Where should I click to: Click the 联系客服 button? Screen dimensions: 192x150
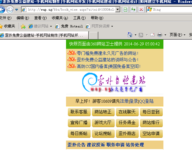tap(79, 112)
